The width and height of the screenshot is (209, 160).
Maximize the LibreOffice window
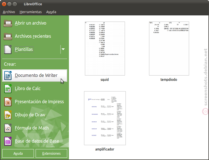15,4
